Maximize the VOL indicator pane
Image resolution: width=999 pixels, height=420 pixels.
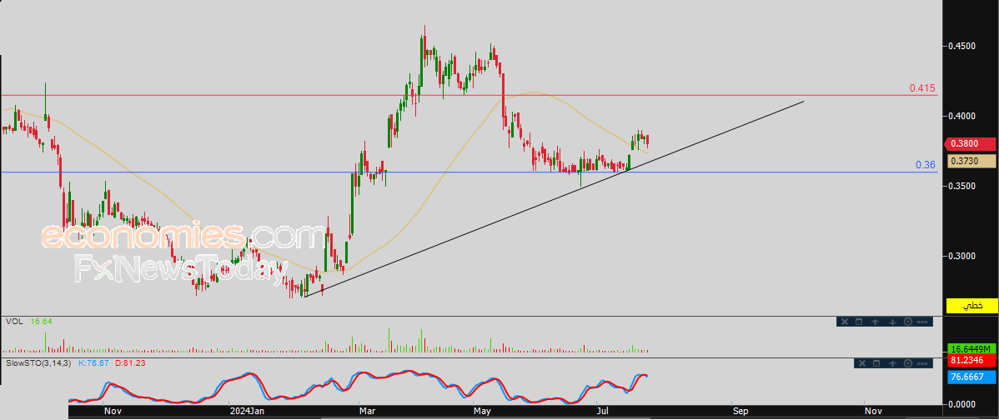point(858,322)
